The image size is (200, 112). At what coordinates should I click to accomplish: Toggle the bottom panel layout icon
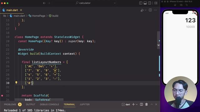tap(145, 3)
